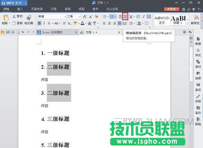Open the bulleted list dropdown arrow
This screenshot has height=148, width=203.
[x=108, y=17]
